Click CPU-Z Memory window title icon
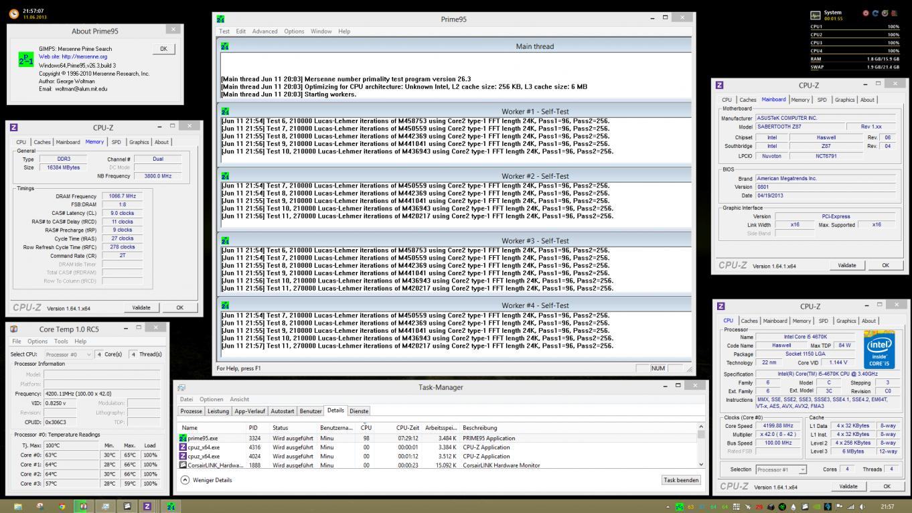This screenshot has height=513, width=912. click(x=13, y=127)
